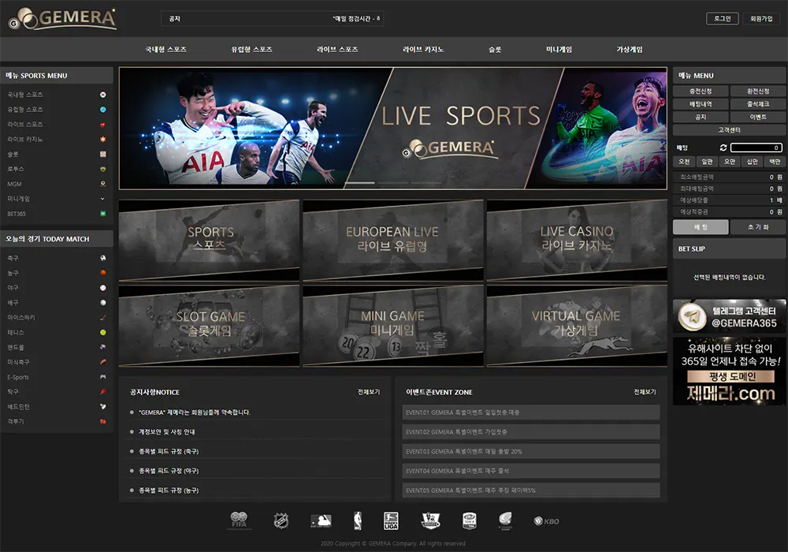788x552 pixels.
Task: Click the refresh icon next to 배팅
Action: (723, 147)
